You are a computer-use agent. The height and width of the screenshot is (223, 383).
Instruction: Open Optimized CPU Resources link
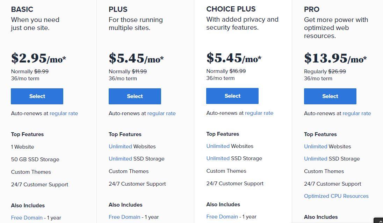point(336,196)
